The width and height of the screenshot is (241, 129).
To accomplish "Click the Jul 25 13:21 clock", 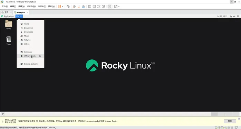I will pyautogui.click(x=222, y=16).
